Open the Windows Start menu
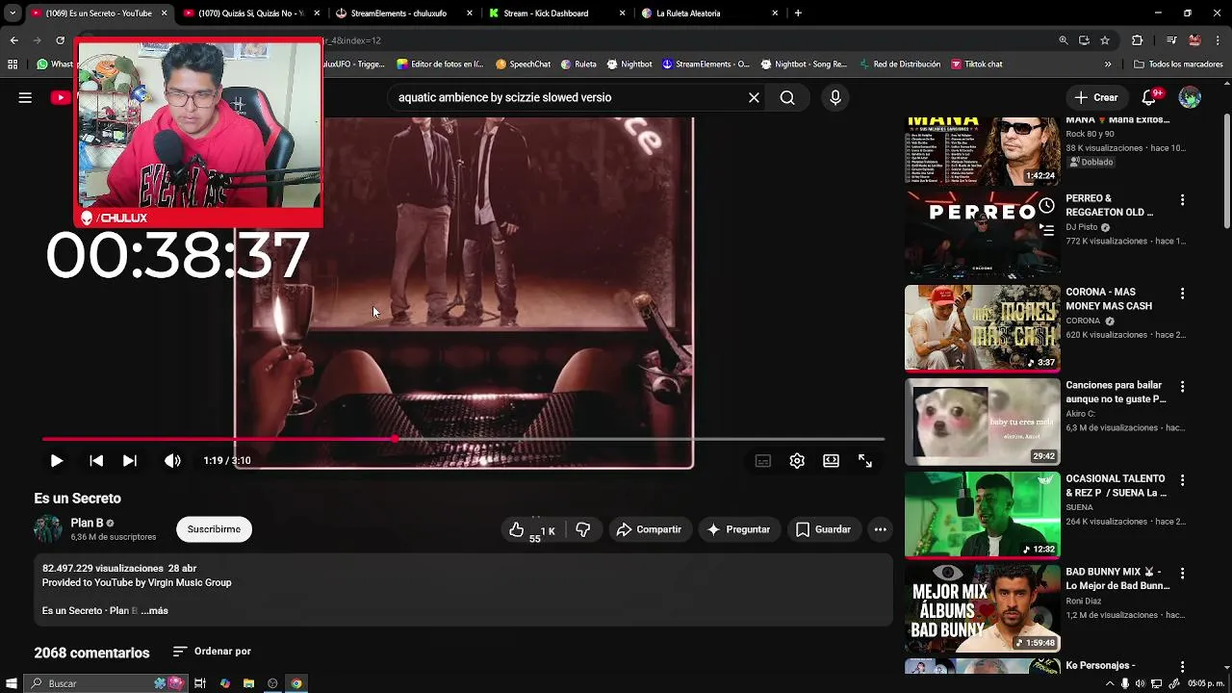The width and height of the screenshot is (1232, 693). [10, 683]
